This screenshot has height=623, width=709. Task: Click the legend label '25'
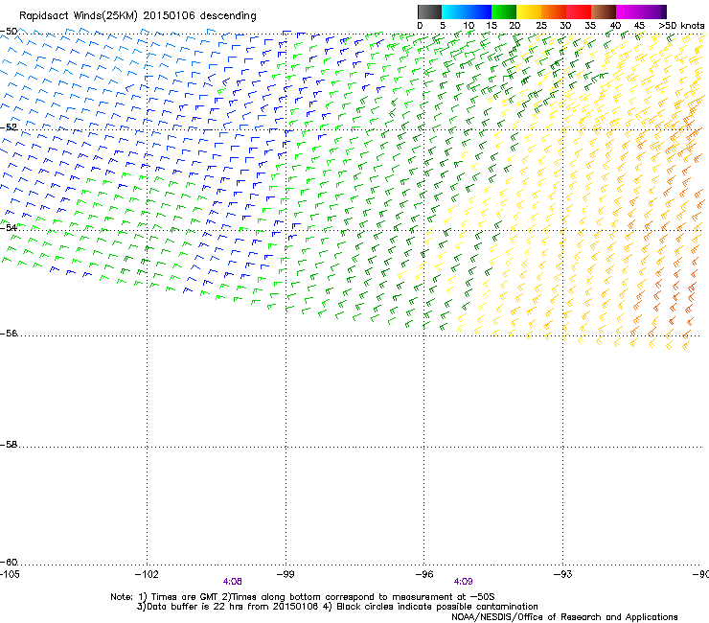(541, 26)
